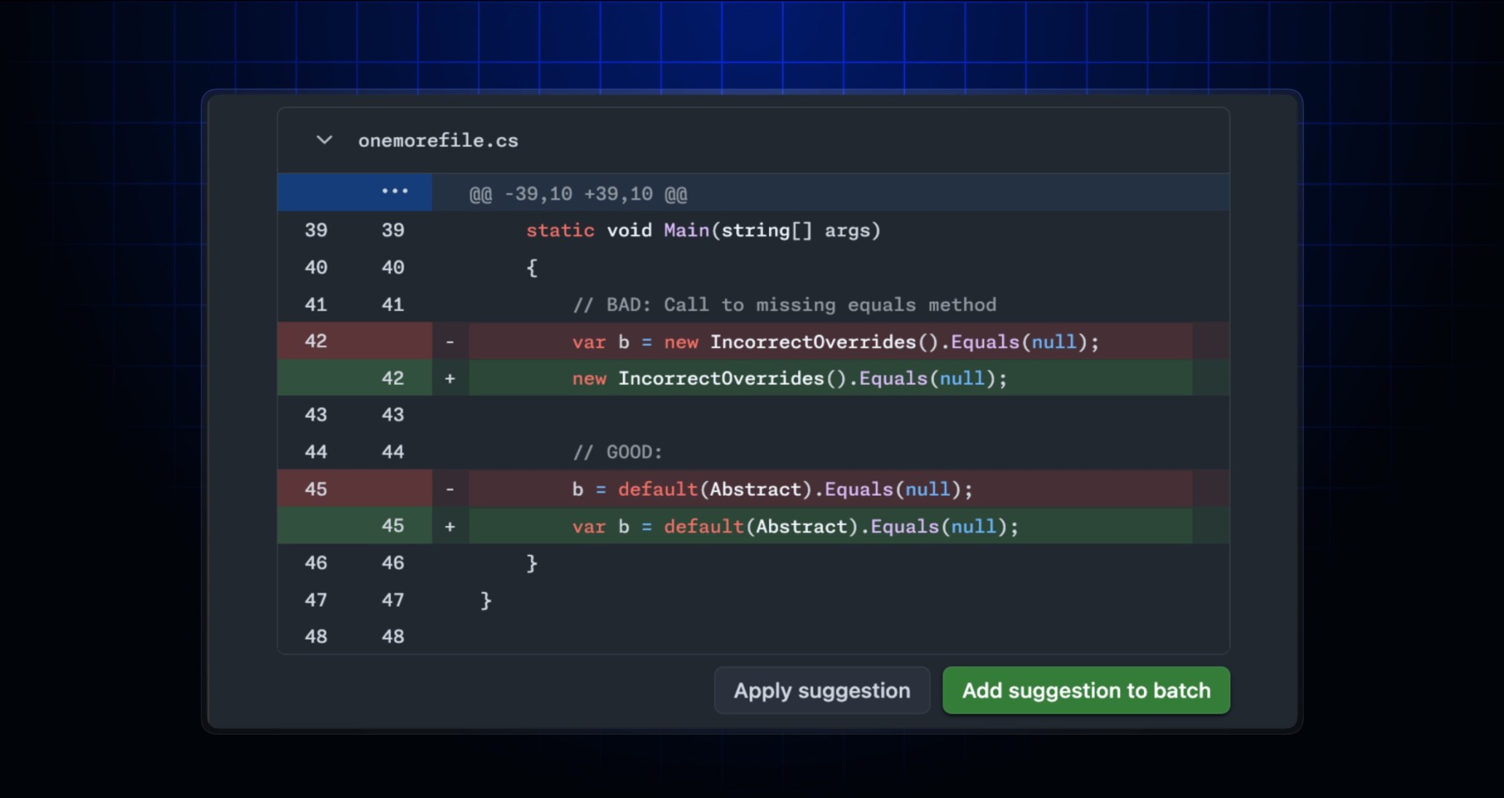Select the // GOOD comment line in the diff

coord(617,451)
